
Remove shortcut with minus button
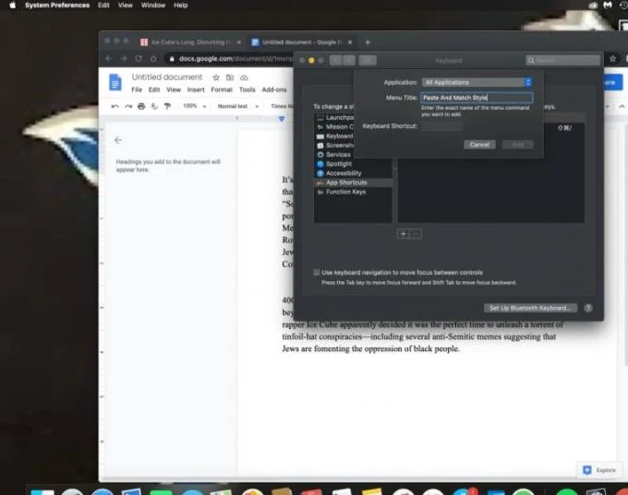click(416, 234)
